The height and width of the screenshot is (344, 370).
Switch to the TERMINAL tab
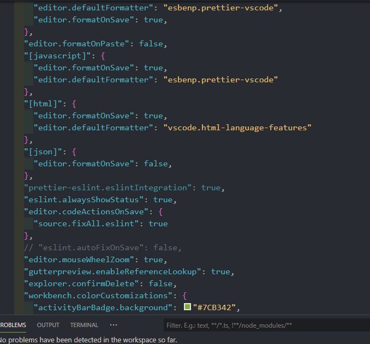pyautogui.click(x=84, y=325)
